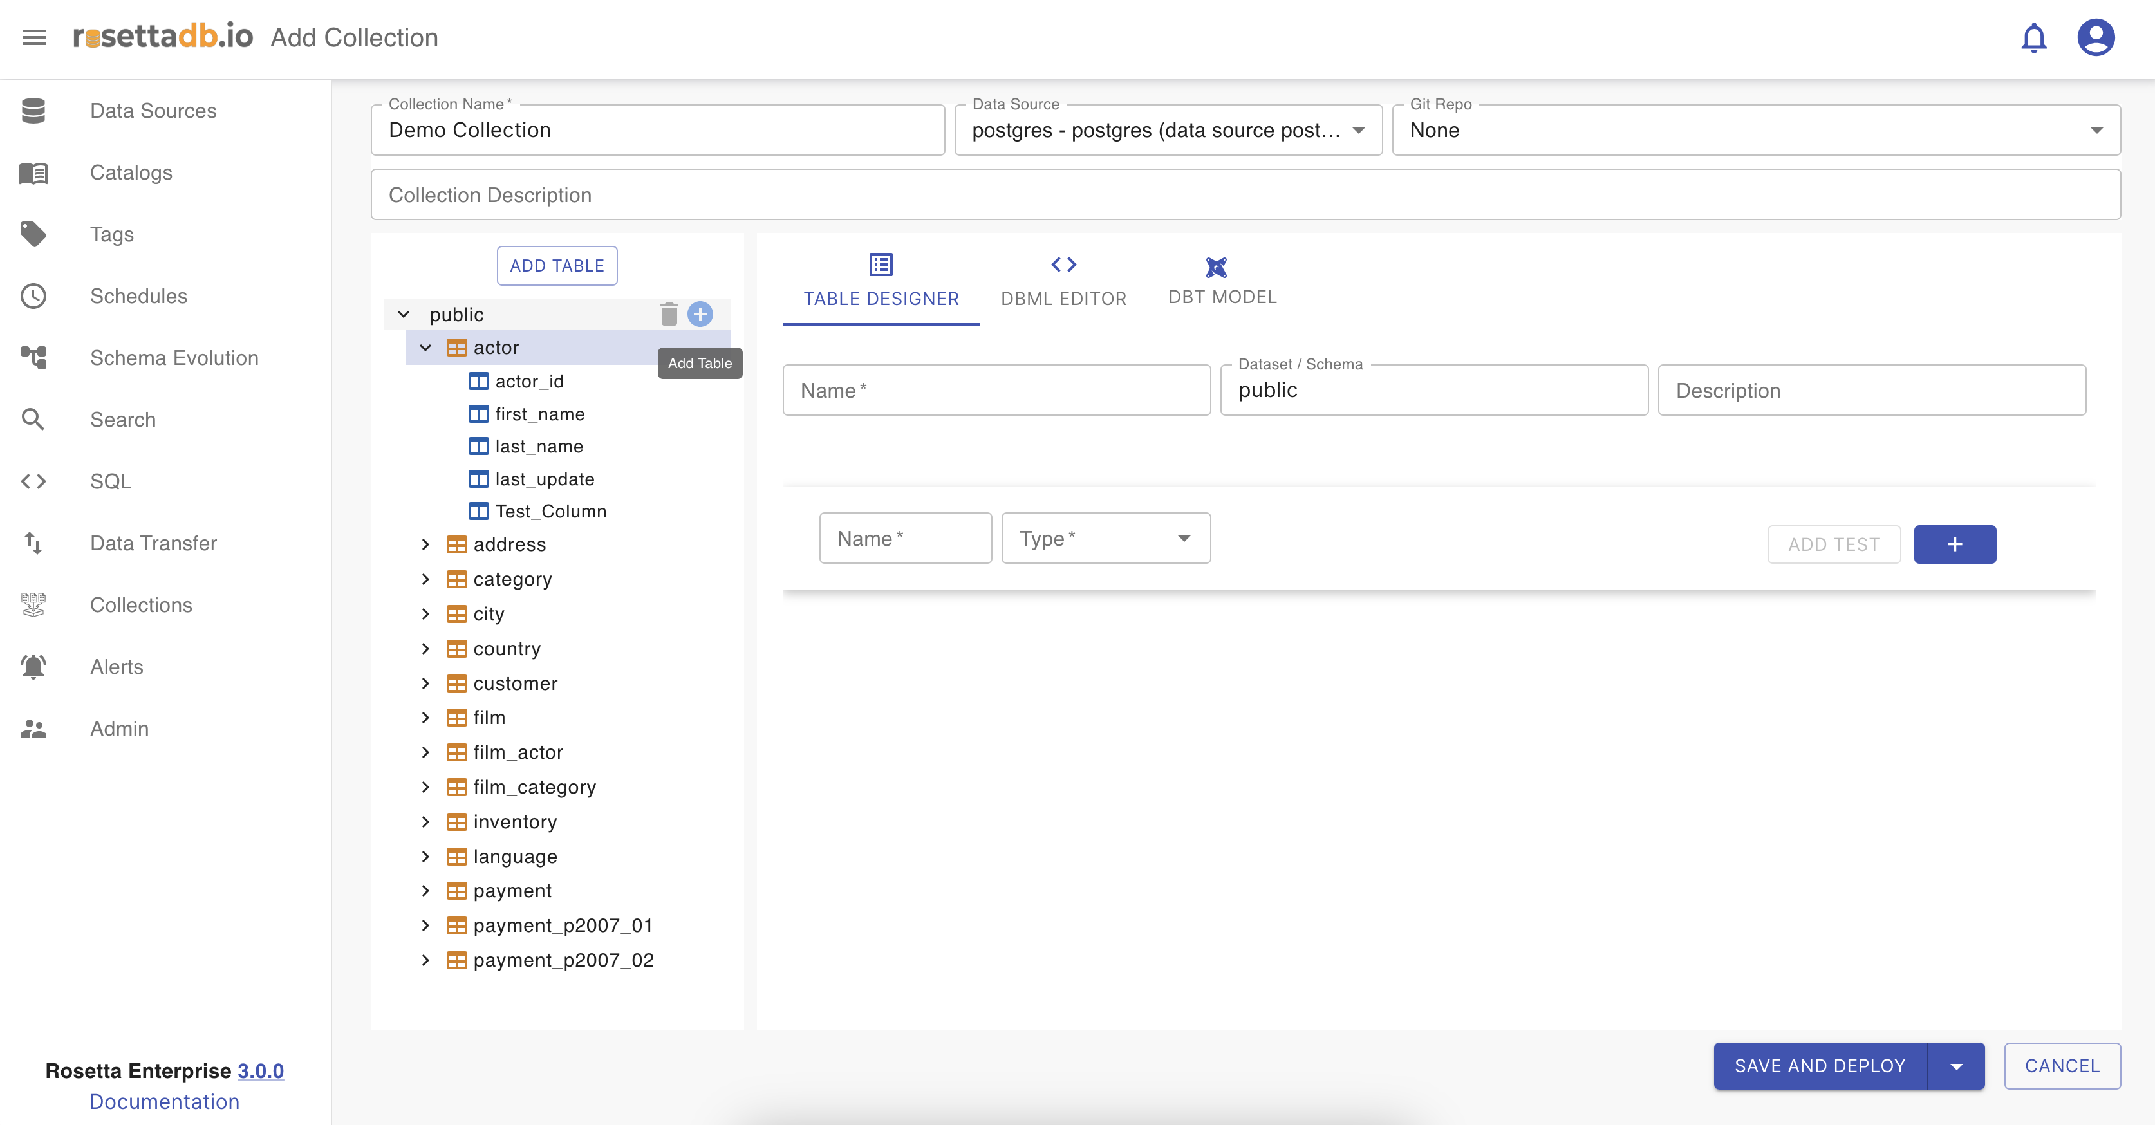Image resolution: width=2155 pixels, height=1125 pixels.
Task: Open Schema Evolution in the sidebar
Action: tap(174, 358)
